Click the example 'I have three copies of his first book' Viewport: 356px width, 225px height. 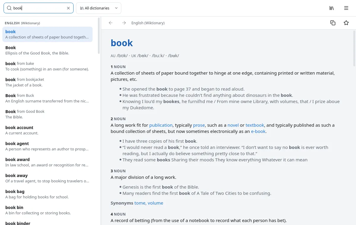coord(160,141)
